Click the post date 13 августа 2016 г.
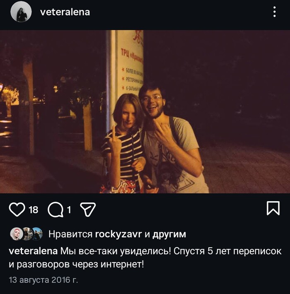The height and width of the screenshot is (294, 290). click(x=43, y=280)
